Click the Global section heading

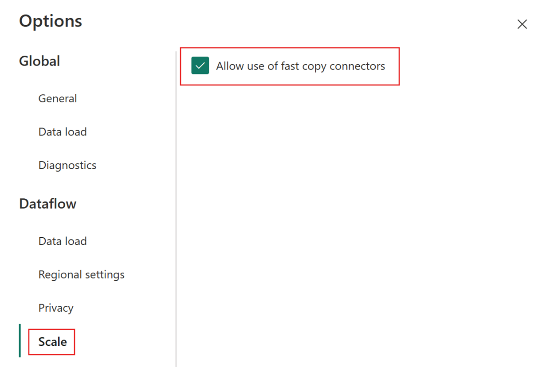click(39, 61)
